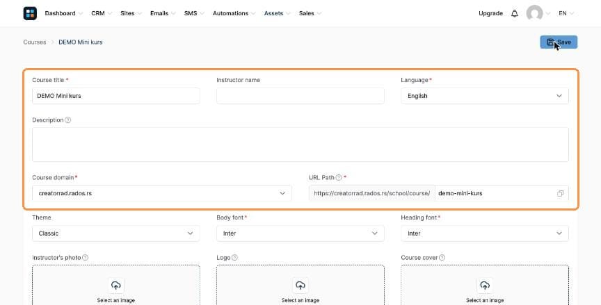Image resolution: width=601 pixels, height=305 pixels.
Task: Click the Upgrade link
Action: click(x=490, y=13)
